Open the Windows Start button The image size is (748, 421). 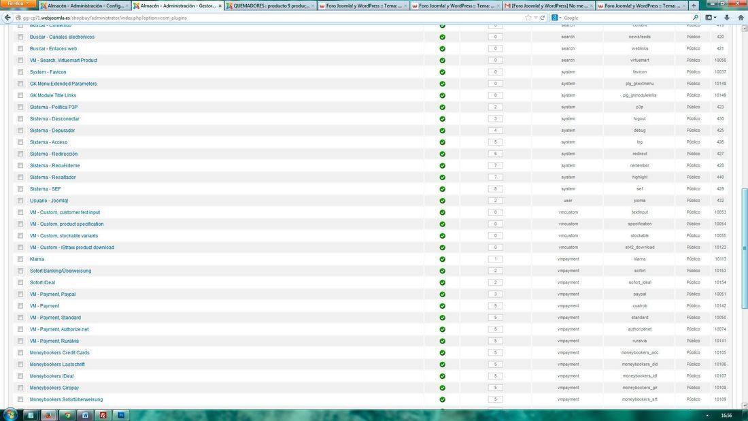pos(10,414)
